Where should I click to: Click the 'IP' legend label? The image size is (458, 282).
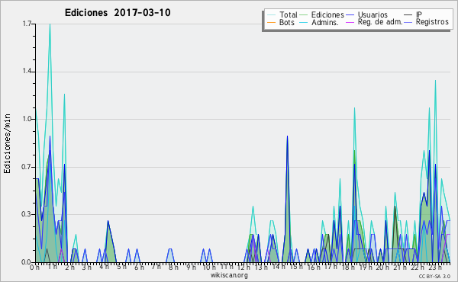click(x=419, y=15)
